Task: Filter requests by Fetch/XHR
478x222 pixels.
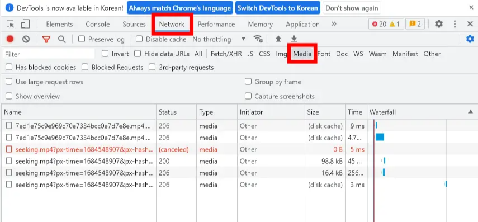Action: 226,54
